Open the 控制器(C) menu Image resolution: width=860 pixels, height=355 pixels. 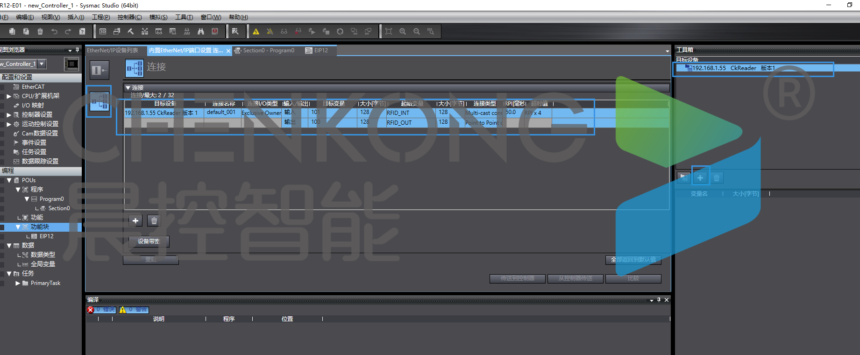tap(129, 17)
